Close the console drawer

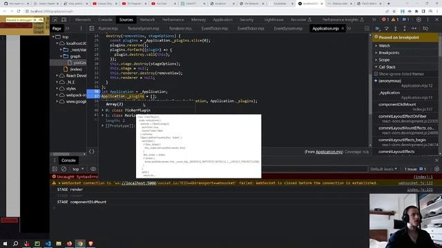(437, 161)
